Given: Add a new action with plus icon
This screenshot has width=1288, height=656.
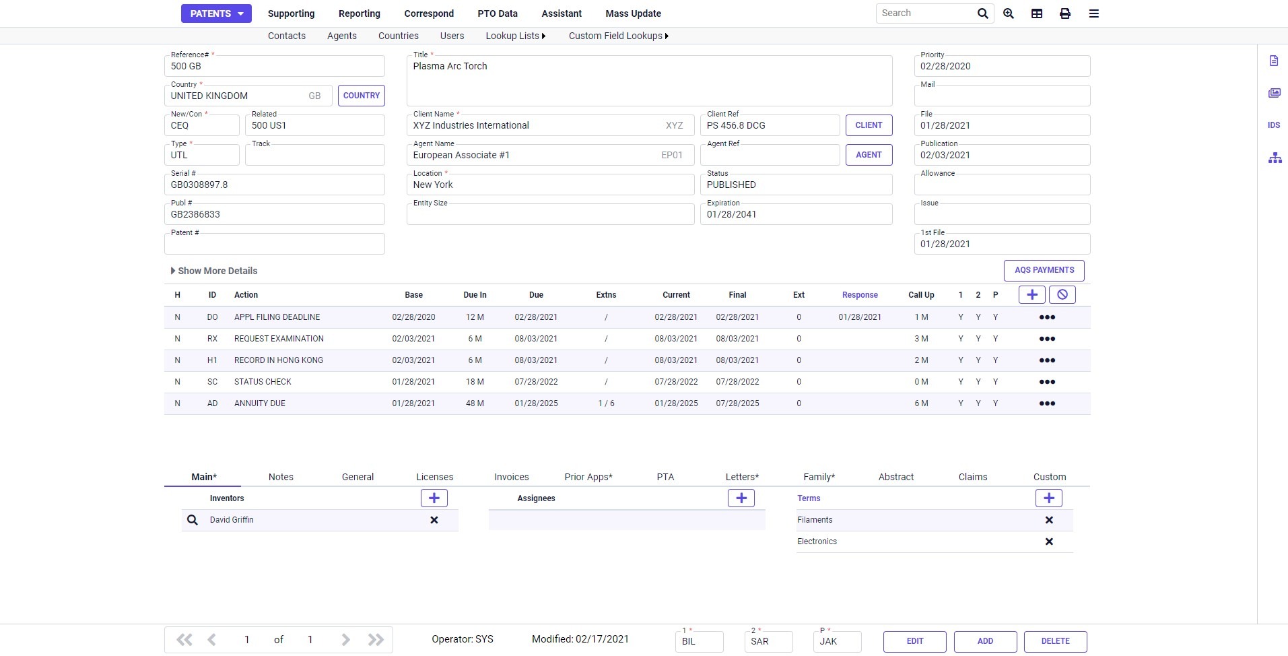Looking at the screenshot, I should (x=1032, y=294).
